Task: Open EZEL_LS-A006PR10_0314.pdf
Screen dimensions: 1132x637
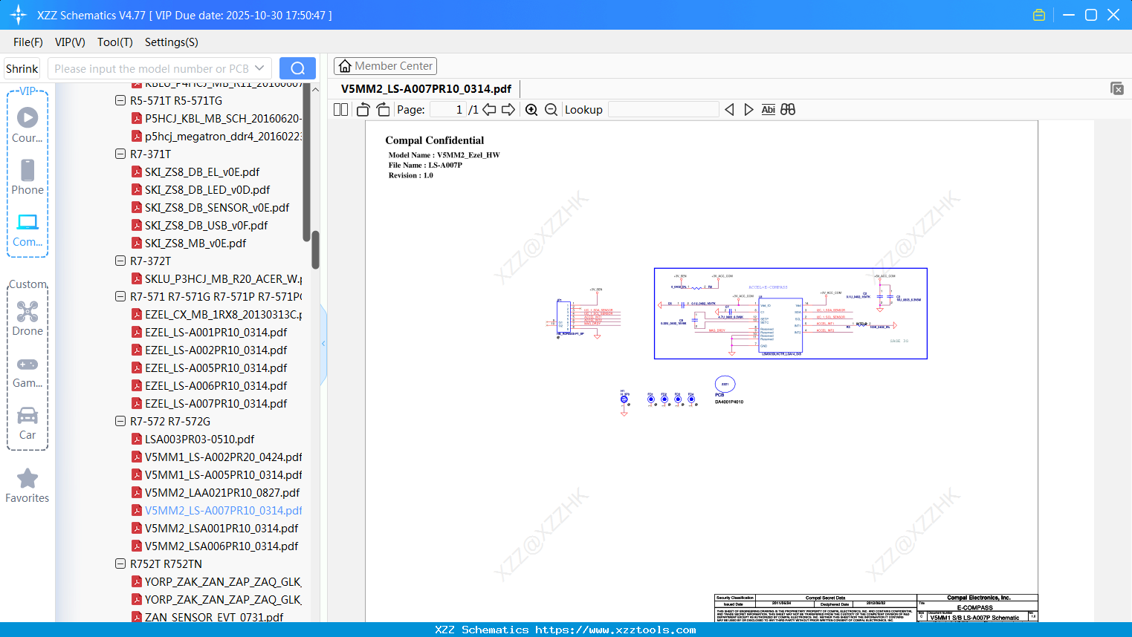Action: click(x=216, y=385)
